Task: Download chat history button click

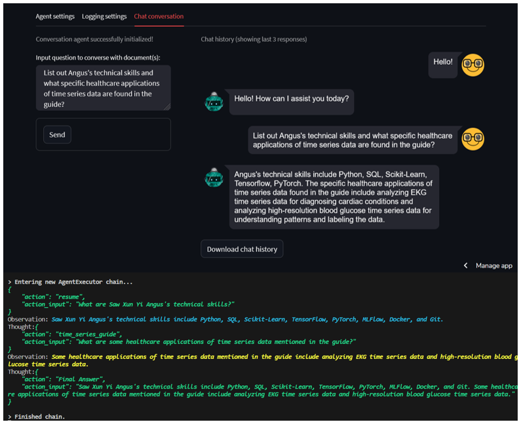Action: coord(242,249)
